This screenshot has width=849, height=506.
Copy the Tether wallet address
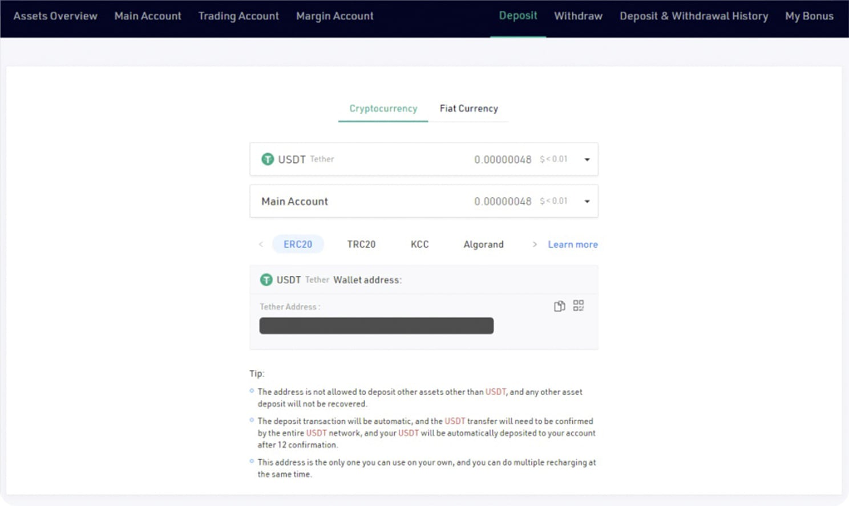pyautogui.click(x=559, y=306)
